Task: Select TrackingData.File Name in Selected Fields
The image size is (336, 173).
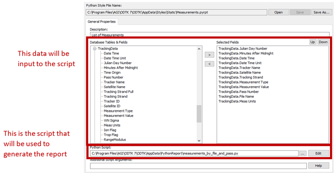Action: pos(236,96)
